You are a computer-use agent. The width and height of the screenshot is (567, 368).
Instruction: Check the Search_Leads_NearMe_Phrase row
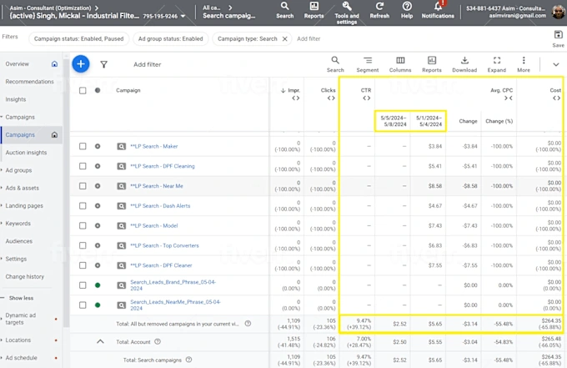[83, 305]
